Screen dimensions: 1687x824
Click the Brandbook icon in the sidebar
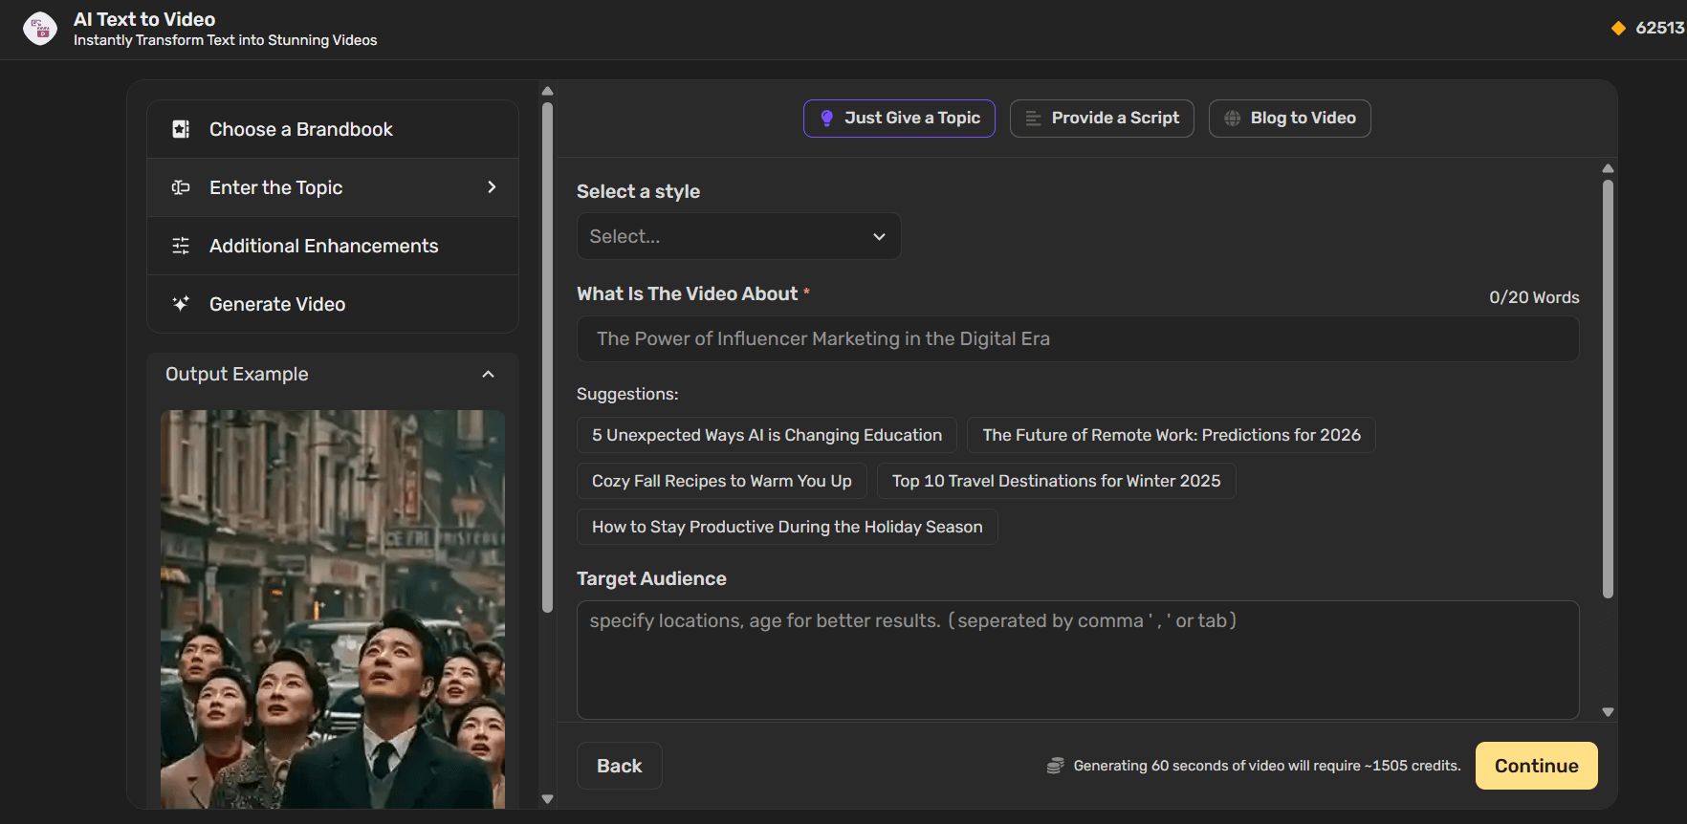[181, 129]
